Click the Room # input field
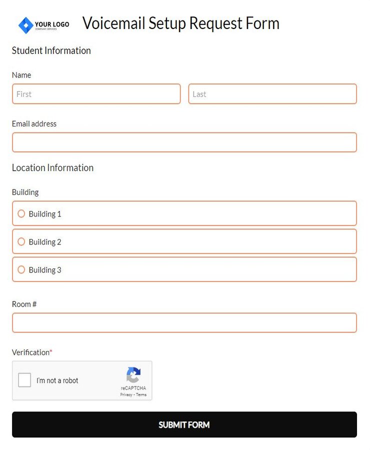The width and height of the screenshot is (370, 450). 184,322
